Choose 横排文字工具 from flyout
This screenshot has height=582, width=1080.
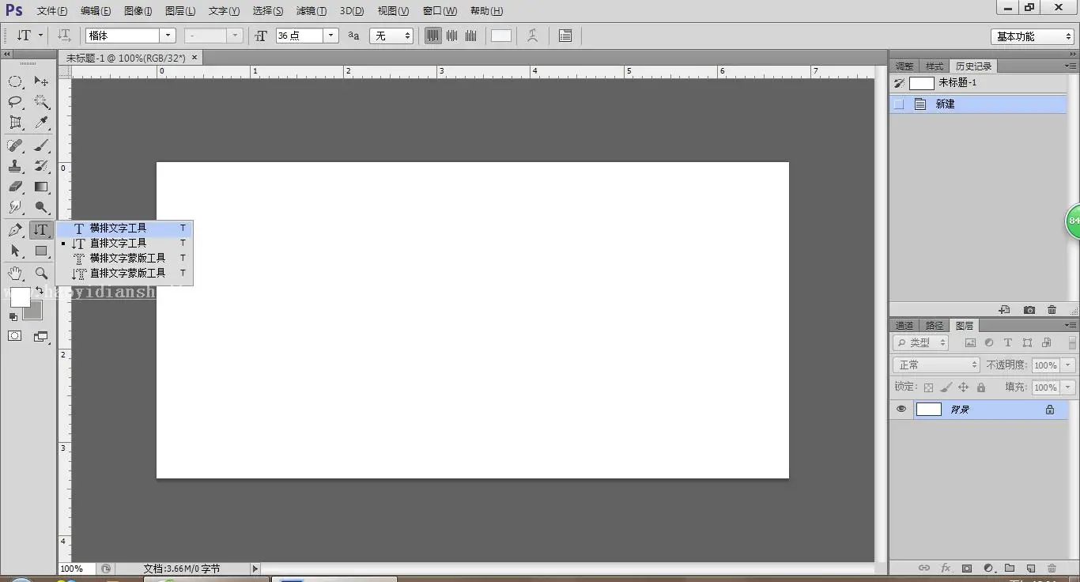coord(125,228)
